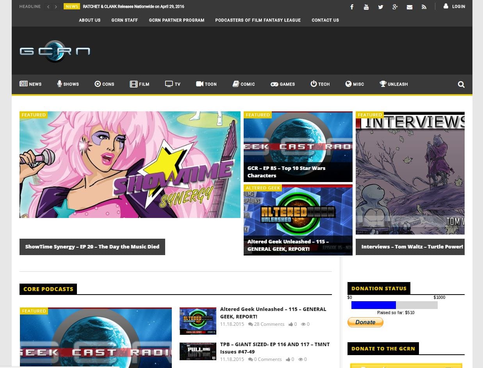Visit the GCRN STAFF page
The height and width of the screenshot is (368, 483).
[x=125, y=20]
